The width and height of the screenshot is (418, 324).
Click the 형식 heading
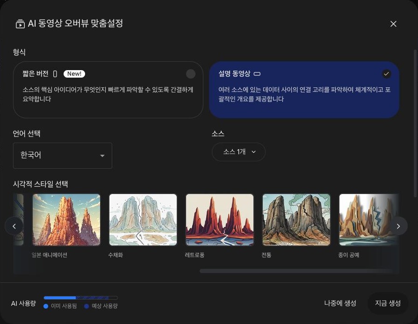pyautogui.click(x=19, y=52)
